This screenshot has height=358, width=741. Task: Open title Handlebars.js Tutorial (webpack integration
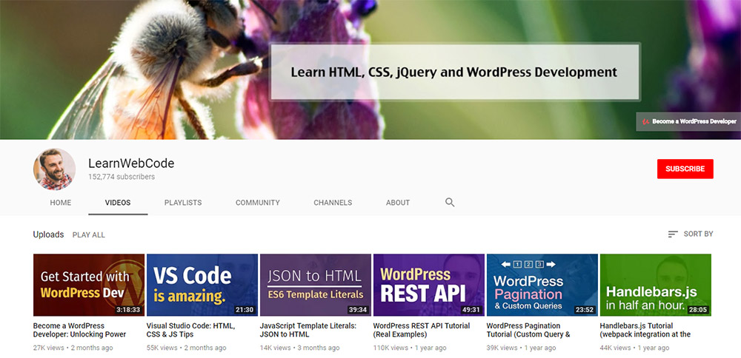click(645, 330)
